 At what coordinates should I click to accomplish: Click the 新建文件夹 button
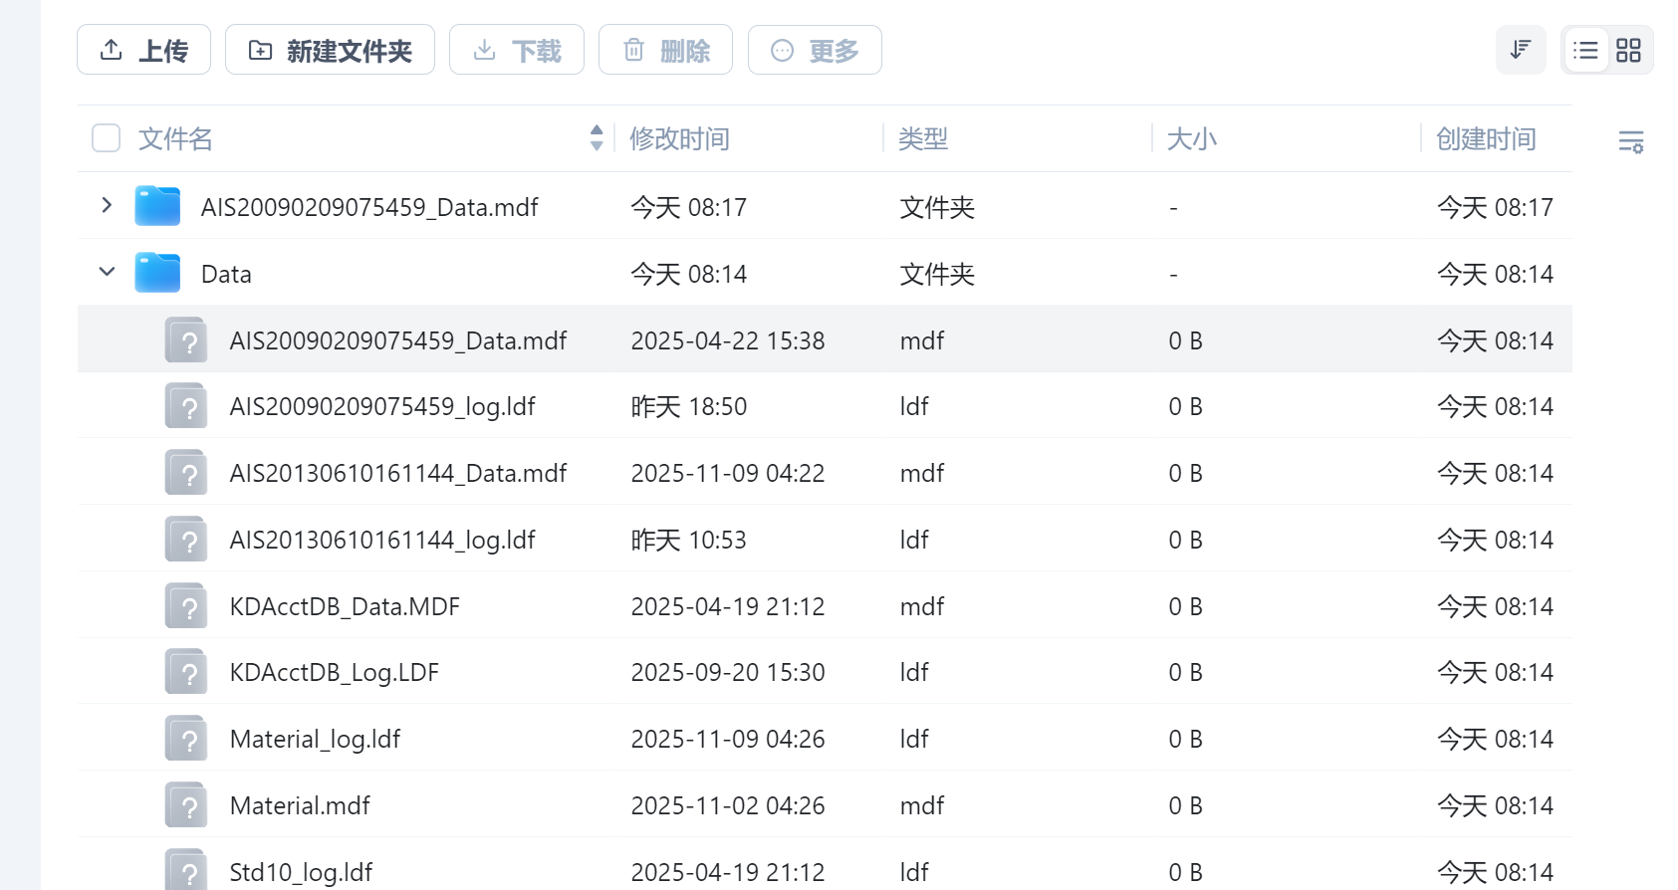click(330, 50)
